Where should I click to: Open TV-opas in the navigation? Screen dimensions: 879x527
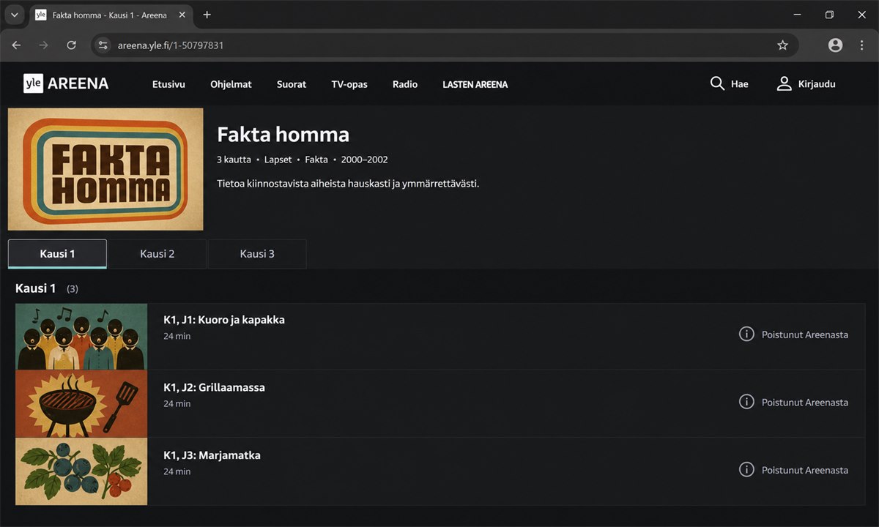click(x=349, y=84)
